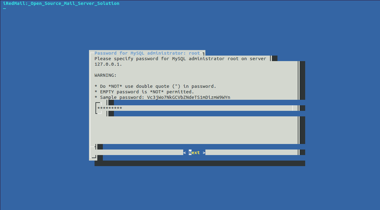Select the iRedMail Open Source Mail Server Solution header
The height and width of the screenshot is (210, 380).
[61, 3]
